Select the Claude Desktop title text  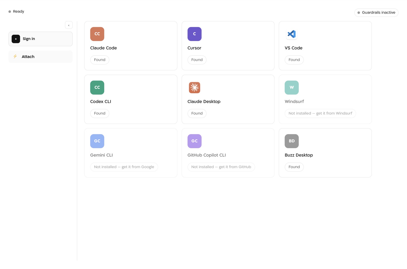pos(204,102)
